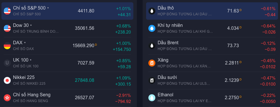Select the blue flame icon for Khí tự nhiên
Viewport: 280px width, 107px height.
[152, 28]
